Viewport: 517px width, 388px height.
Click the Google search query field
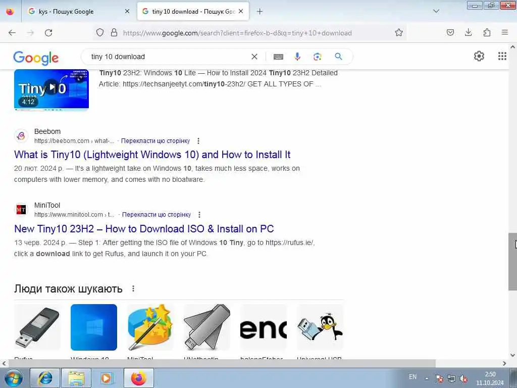coord(168,57)
